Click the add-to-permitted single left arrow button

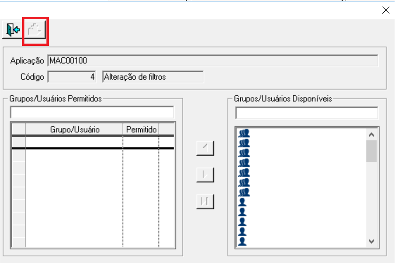(x=205, y=148)
